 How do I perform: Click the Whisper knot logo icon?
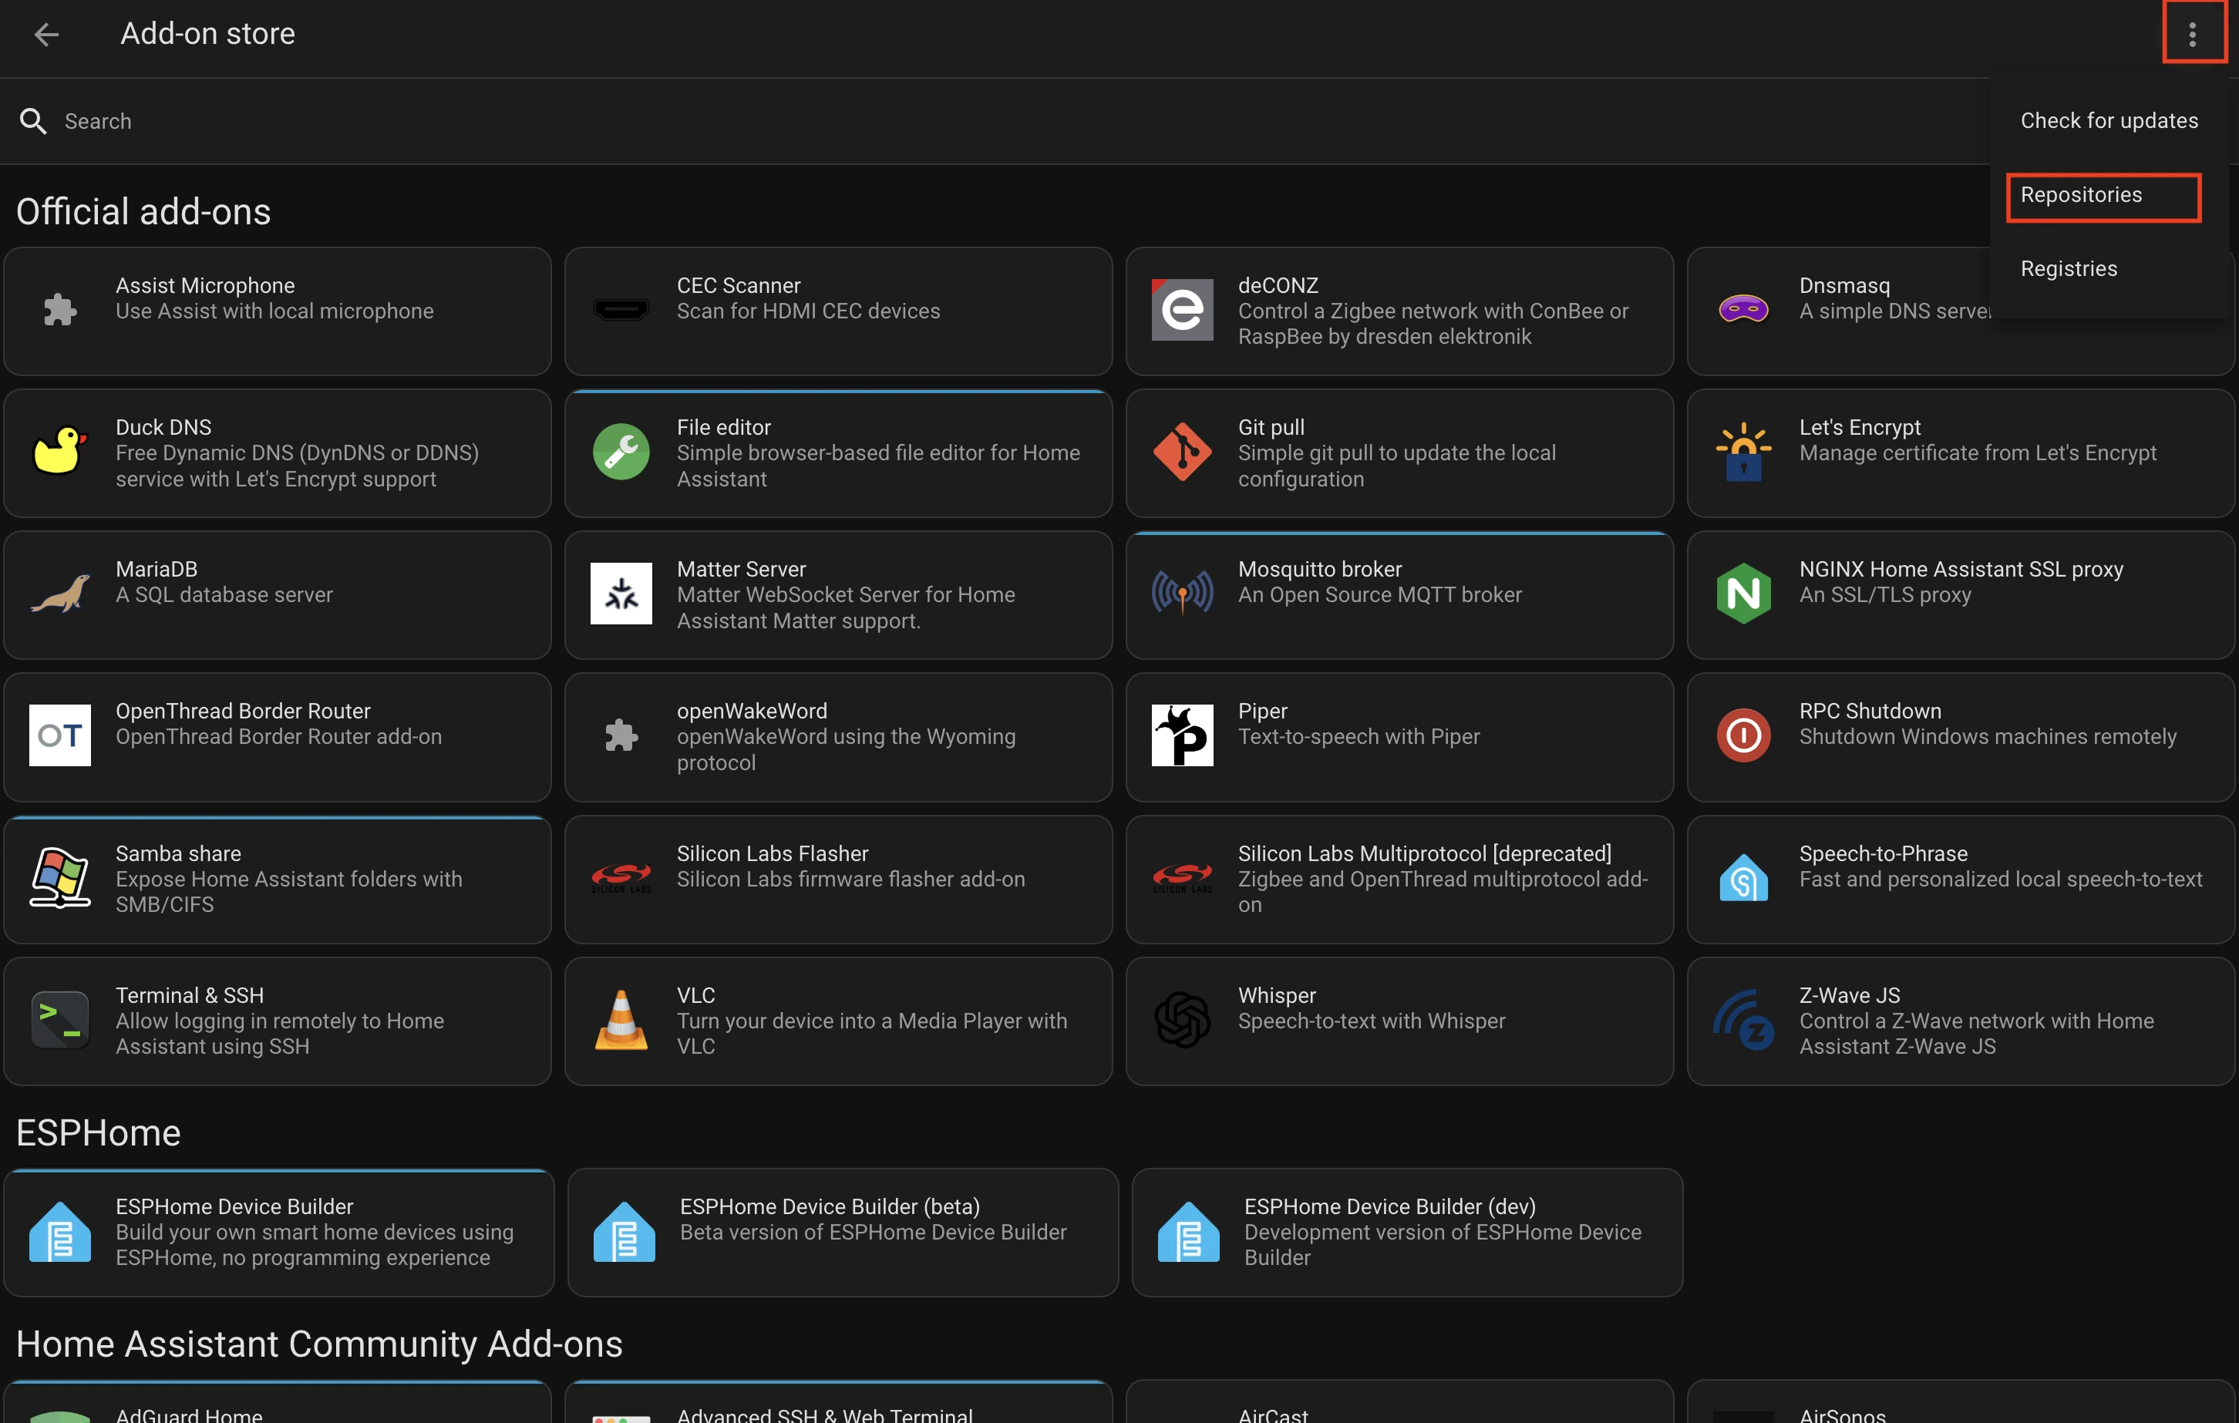click(1182, 1020)
